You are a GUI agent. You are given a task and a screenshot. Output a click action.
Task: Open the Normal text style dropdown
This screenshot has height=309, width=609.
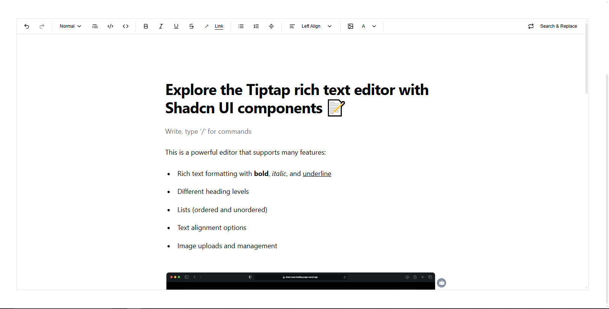[70, 26]
